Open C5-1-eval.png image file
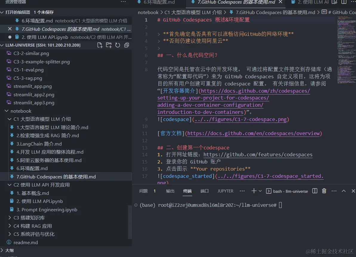Image resolution: width=356 pixels, height=257 pixels. [28, 70]
